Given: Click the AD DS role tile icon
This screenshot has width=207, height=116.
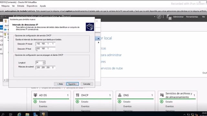Looking at the screenshot, I should (x=35, y=95).
